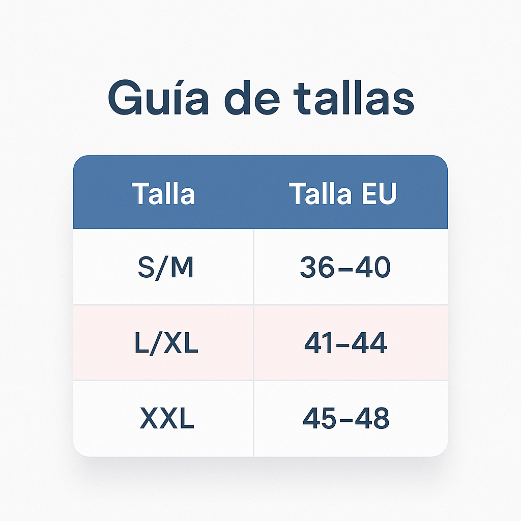Click the 45–48 EU range cell
This screenshot has width=521, height=521.
pos(345,419)
